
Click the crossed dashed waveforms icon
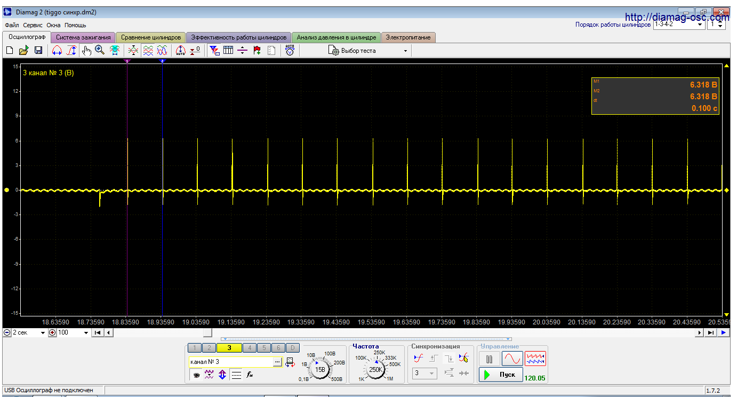point(133,51)
